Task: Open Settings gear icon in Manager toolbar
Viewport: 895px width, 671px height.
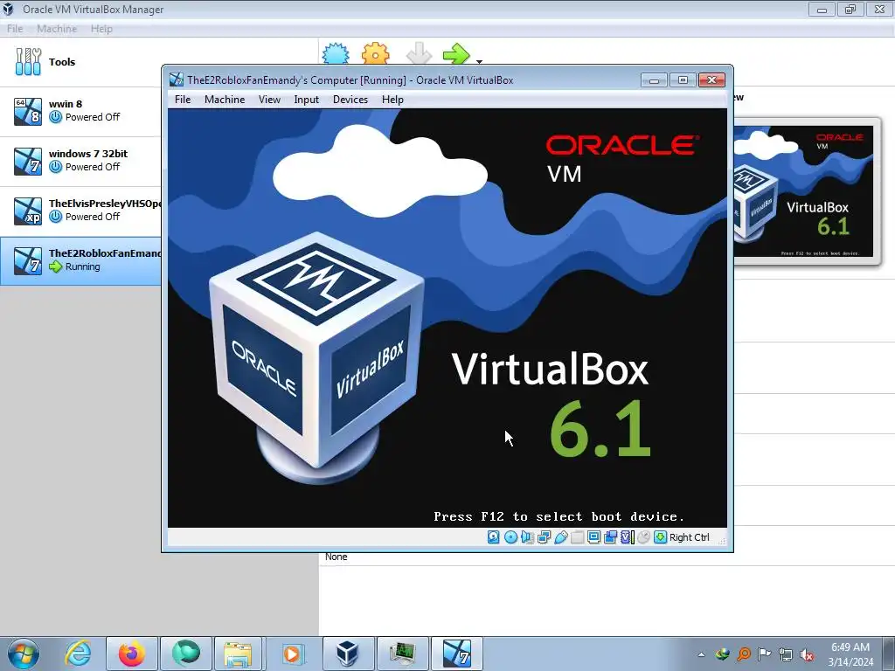Action: pos(376,53)
